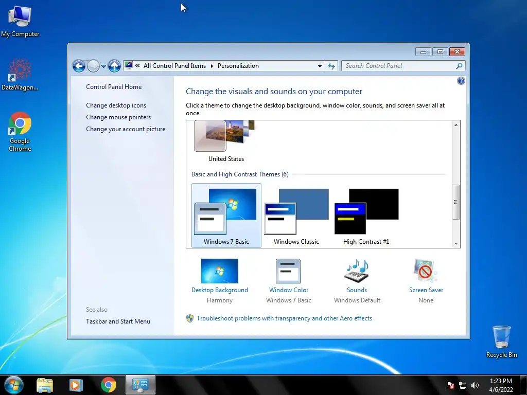The width and height of the screenshot is (527, 395).
Task: Go up one level with Up arrow
Action: tap(114, 66)
